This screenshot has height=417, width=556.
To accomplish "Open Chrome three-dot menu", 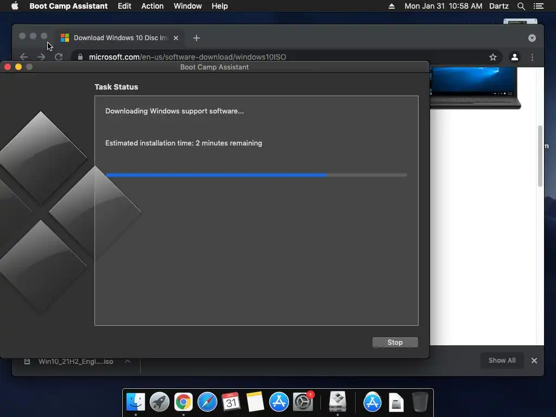I will (x=532, y=56).
